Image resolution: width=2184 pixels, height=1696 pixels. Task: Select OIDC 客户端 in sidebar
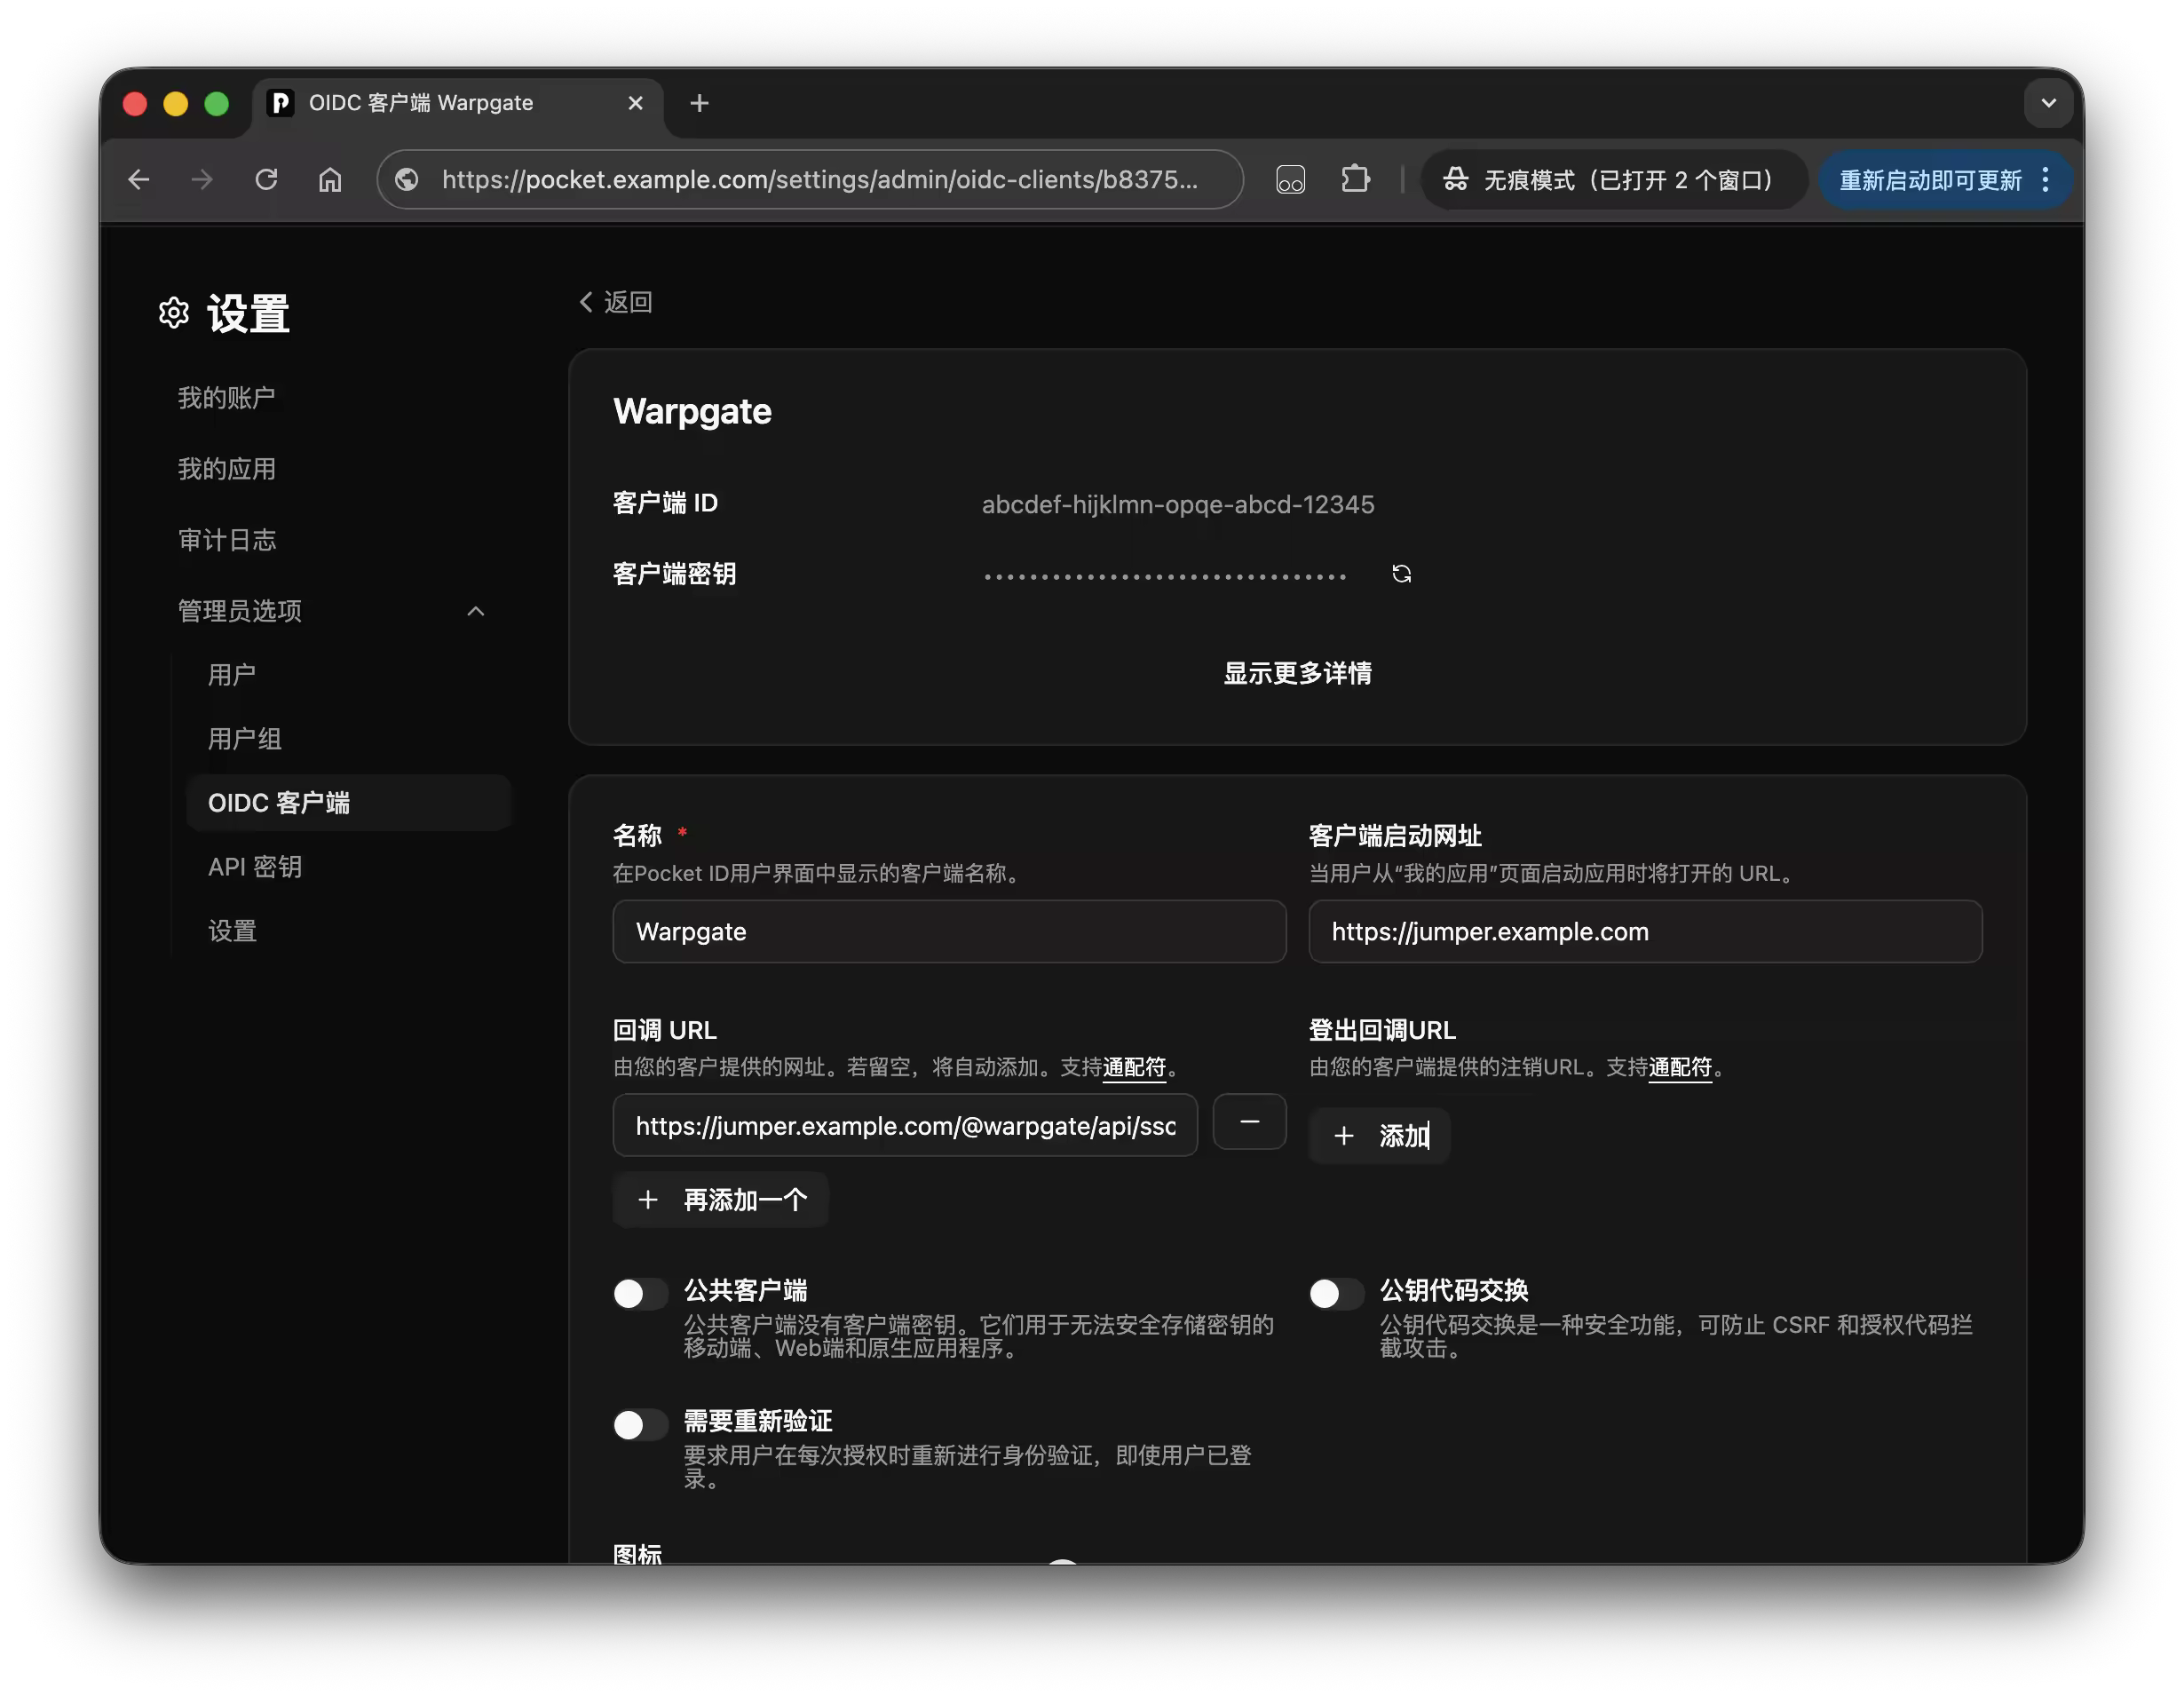coord(349,802)
